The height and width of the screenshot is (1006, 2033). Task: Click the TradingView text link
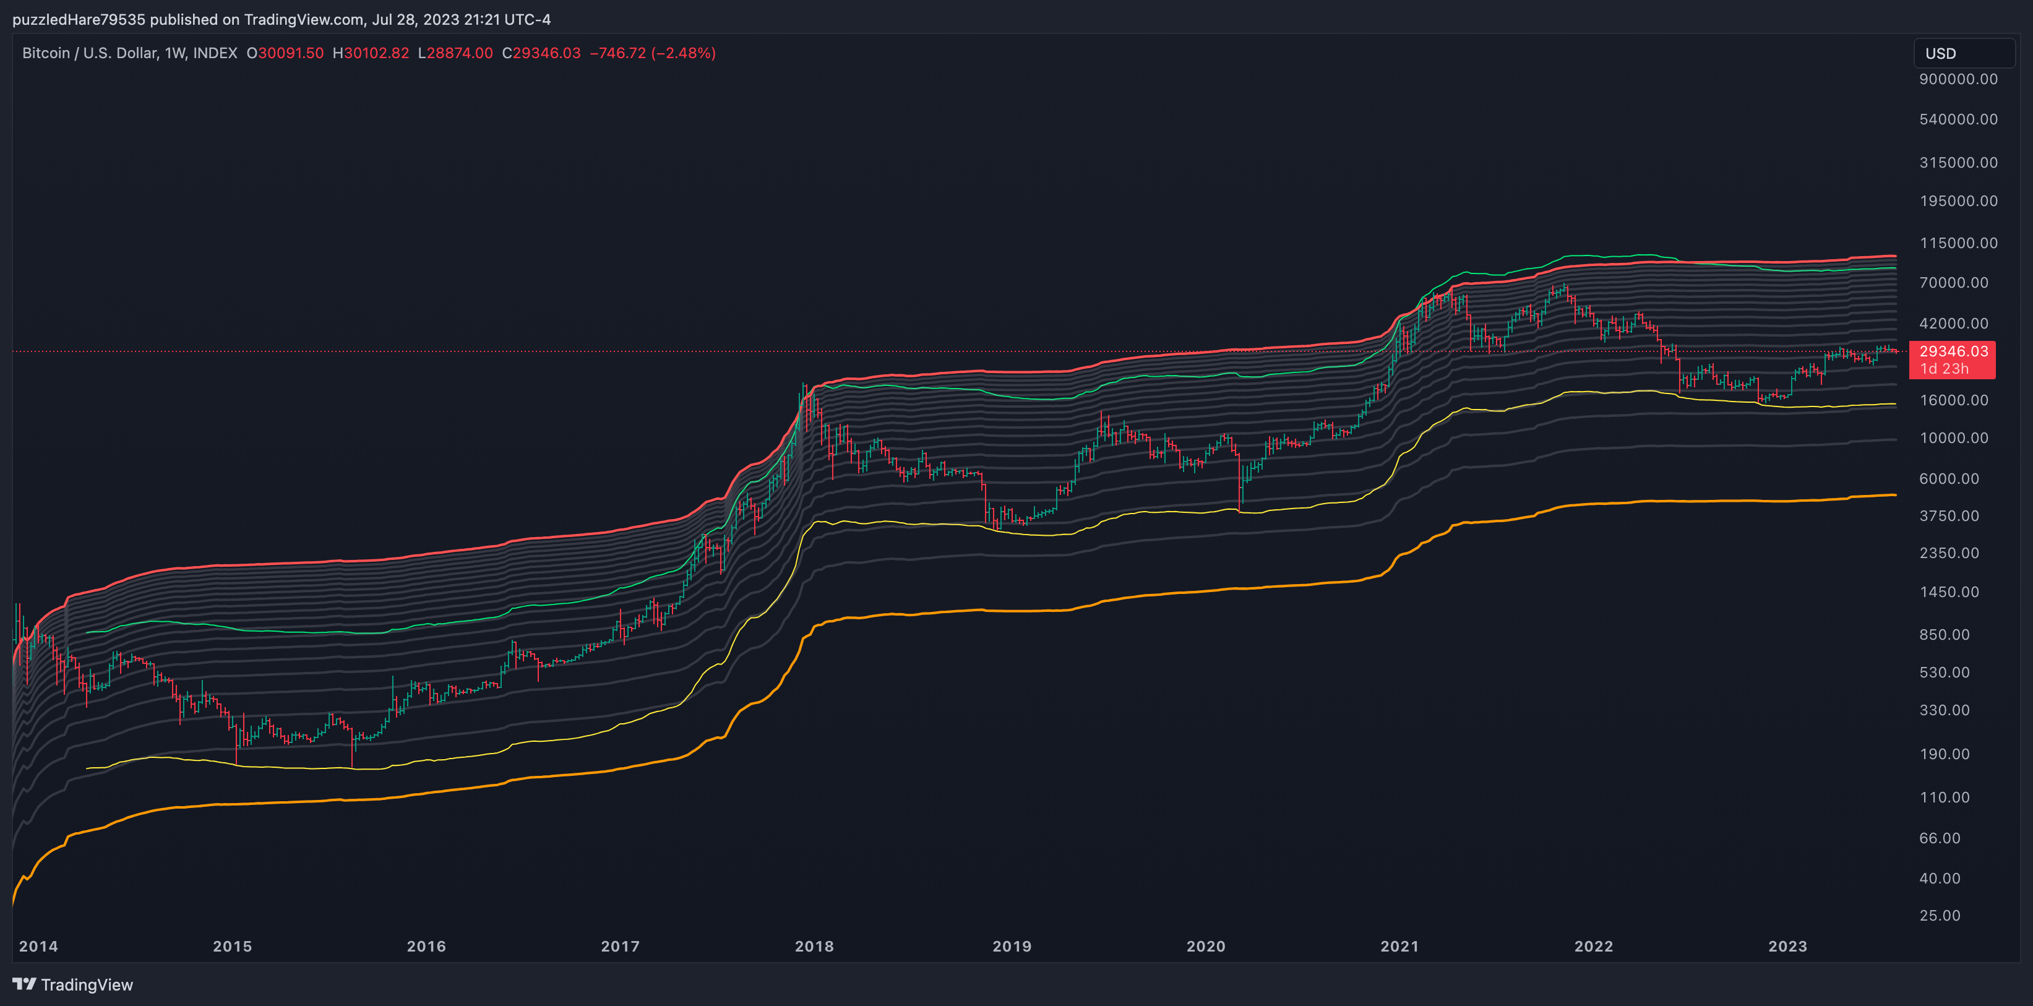pos(87,985)
